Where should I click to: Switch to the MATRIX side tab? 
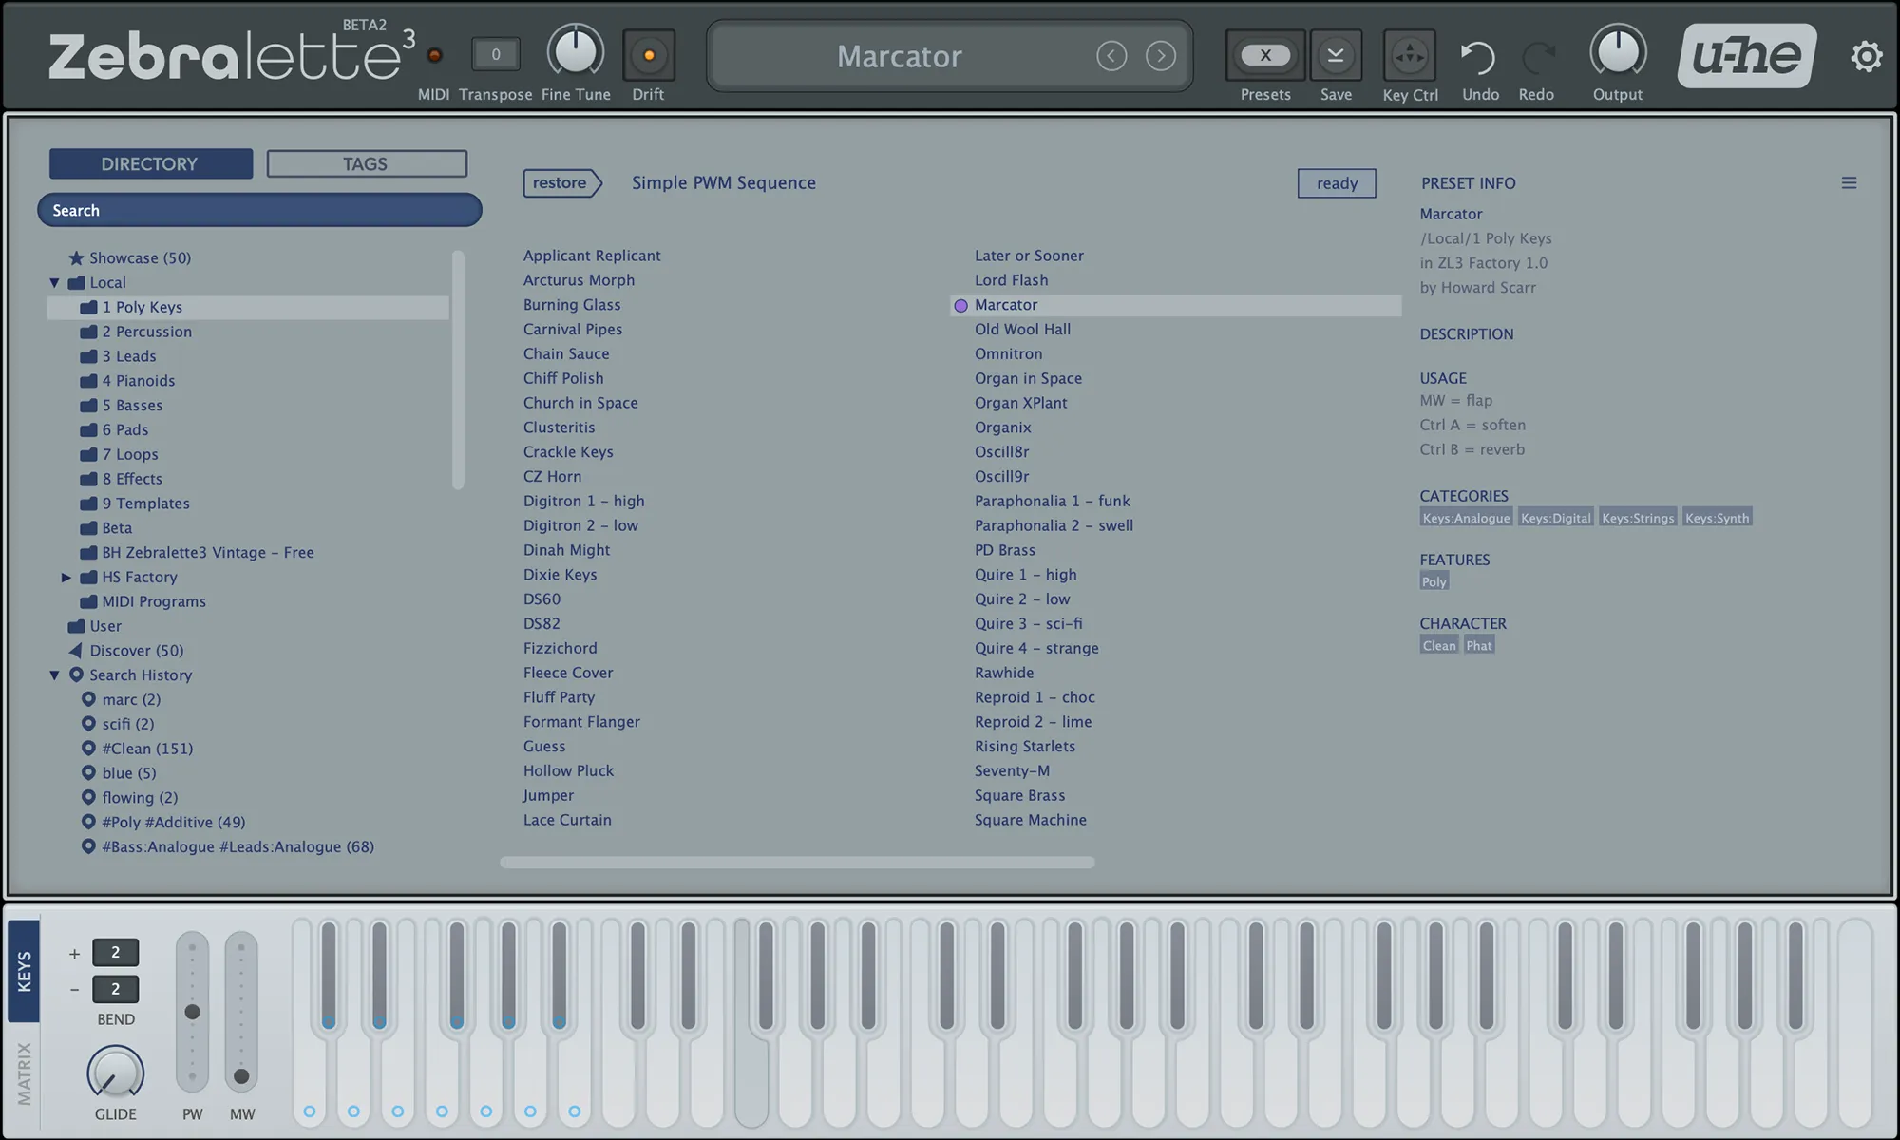pos(24,1073)
